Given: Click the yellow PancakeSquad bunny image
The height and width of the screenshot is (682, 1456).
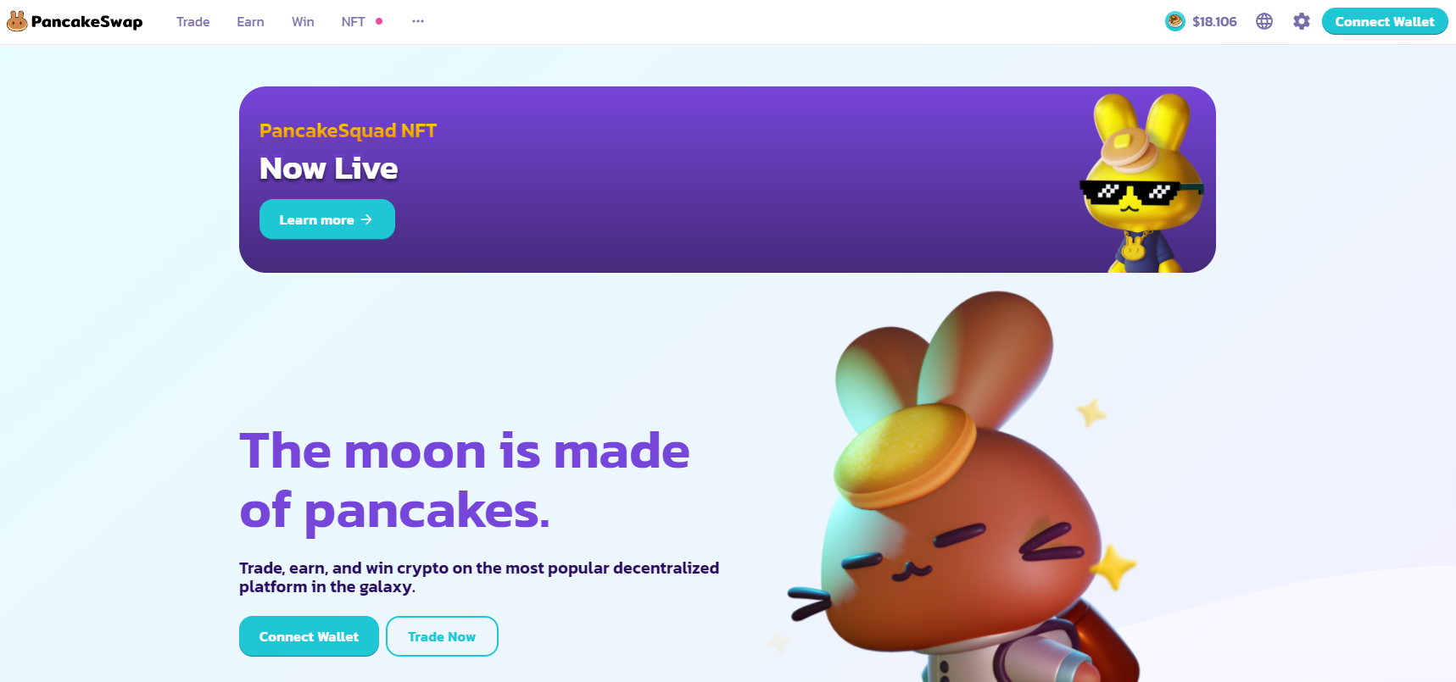Looking at the screenshot, I should (1142, 182).
